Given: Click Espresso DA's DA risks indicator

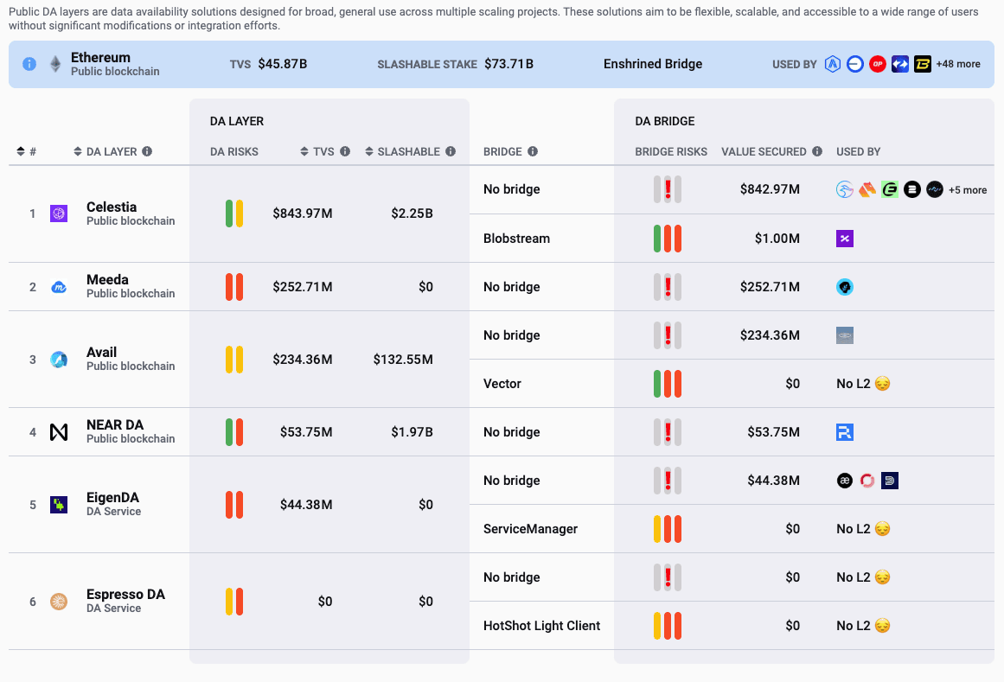Looking at the screenshot, I should pos(234,602).
